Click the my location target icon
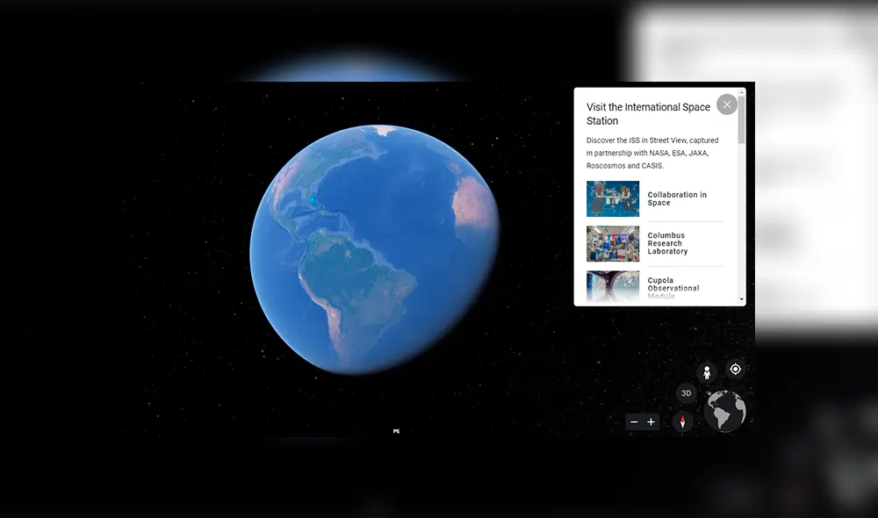This screenshot has width=878, height=518. 735,370
